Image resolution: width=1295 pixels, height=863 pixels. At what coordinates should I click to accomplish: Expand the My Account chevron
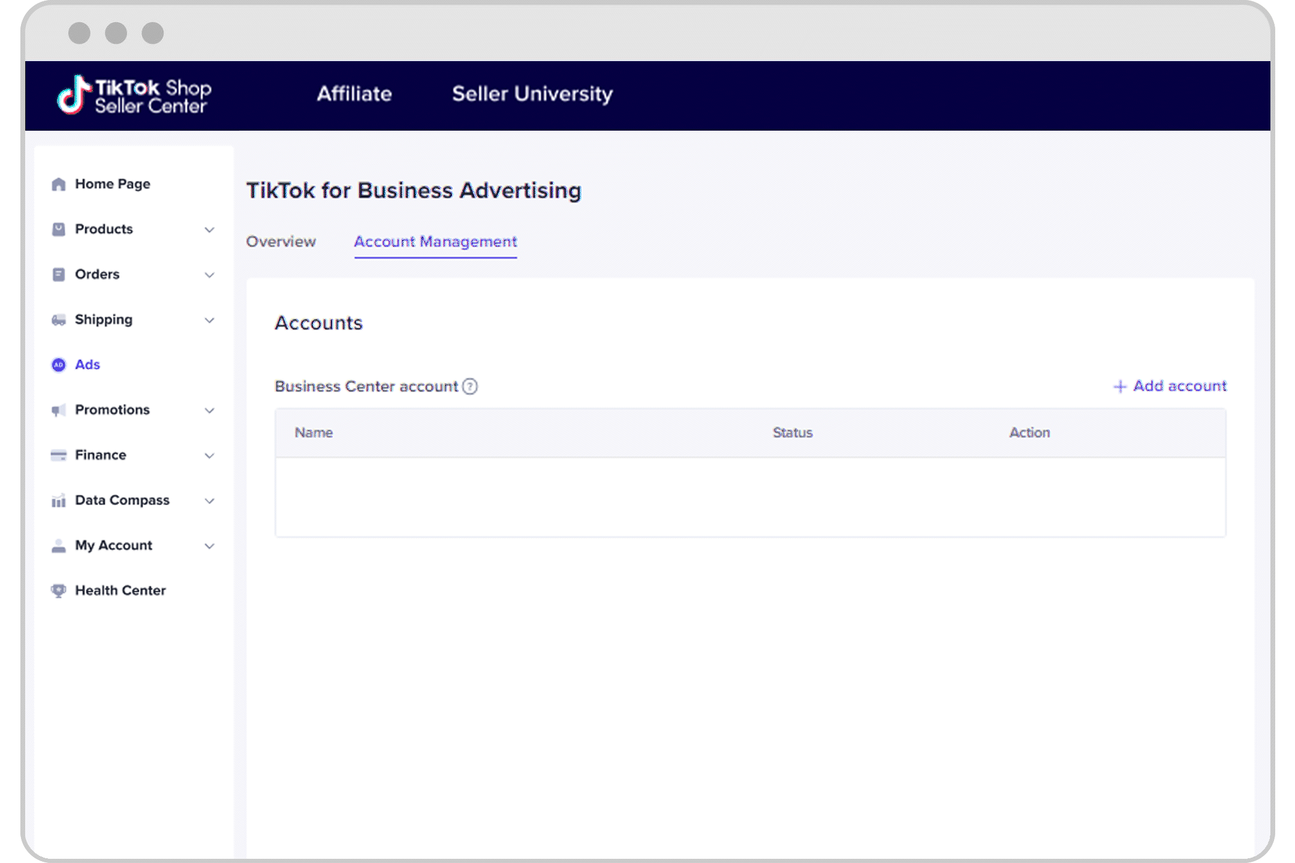pos(209,546)
